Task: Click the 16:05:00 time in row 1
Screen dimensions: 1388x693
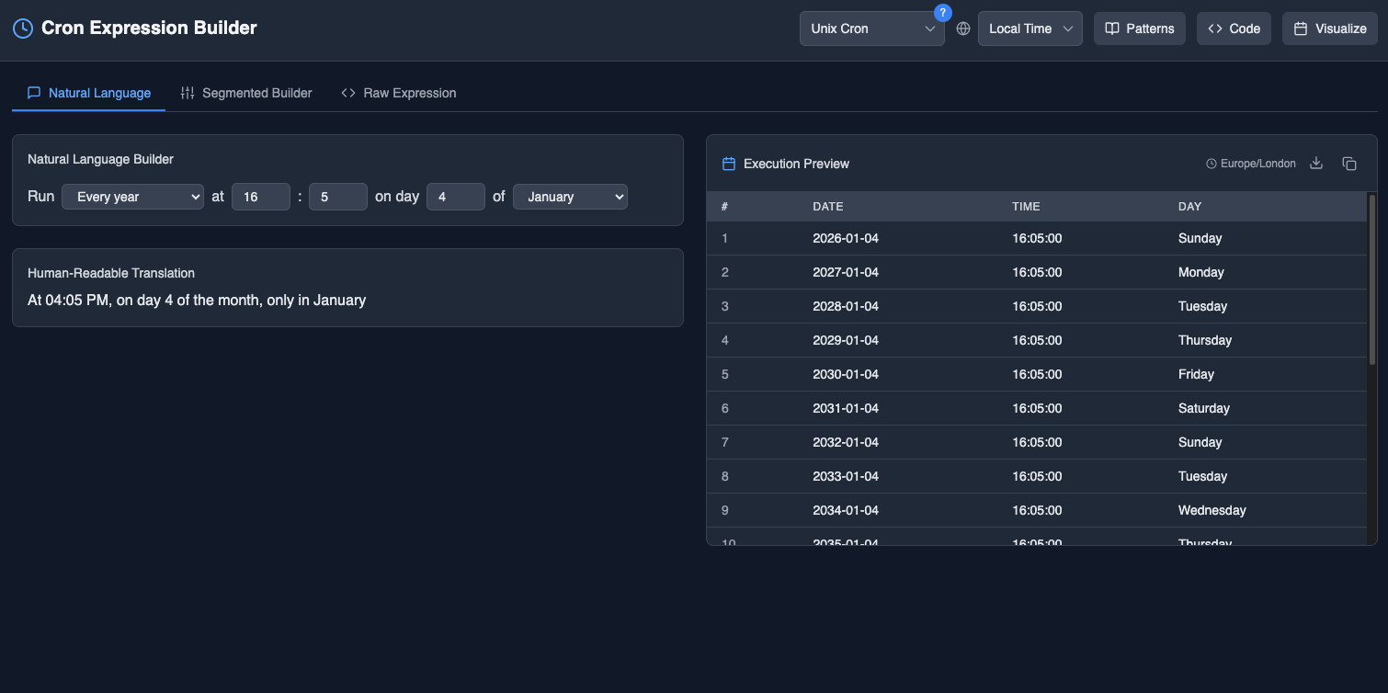Action: [x=1037, y=238]
